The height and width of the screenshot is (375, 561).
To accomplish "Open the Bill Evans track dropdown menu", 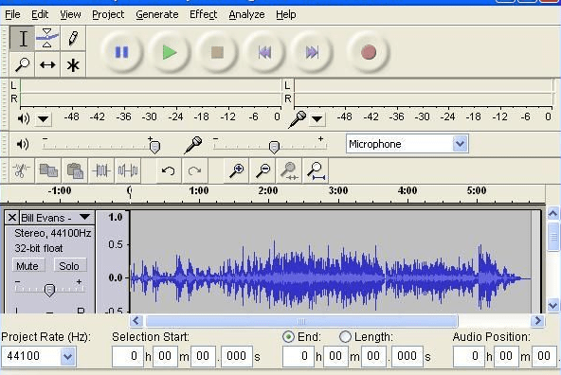I will tap(84, 218).
